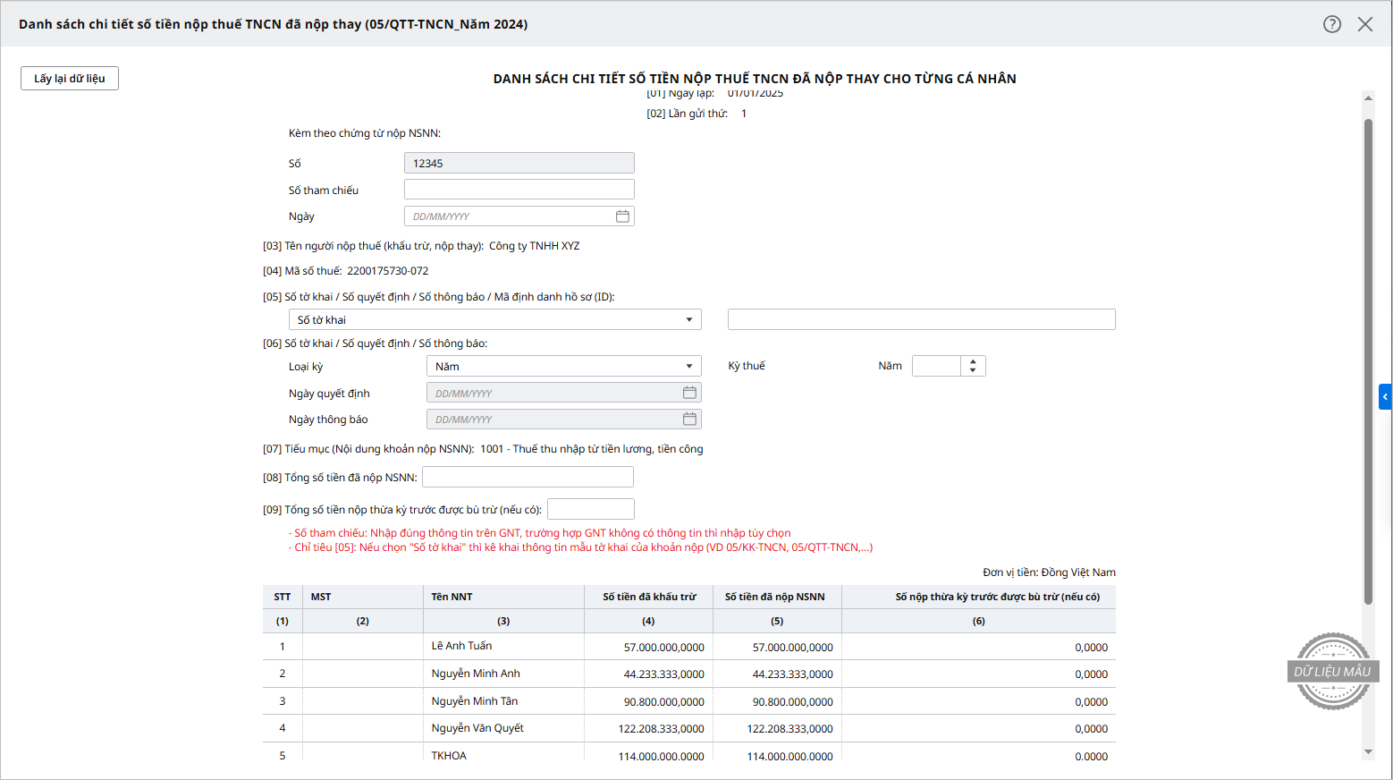Click the Lấy lại dữ liệu button

coord(70,79)
